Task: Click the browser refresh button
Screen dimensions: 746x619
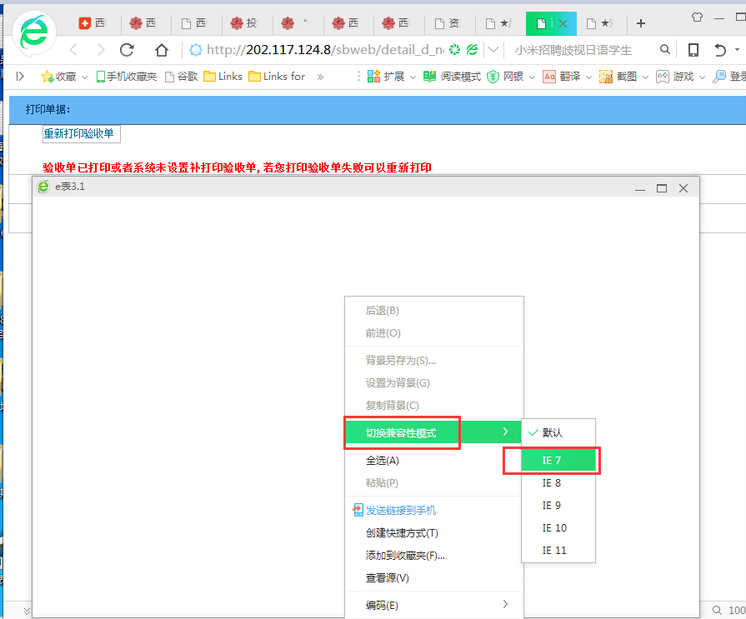Action: point(128,50)
